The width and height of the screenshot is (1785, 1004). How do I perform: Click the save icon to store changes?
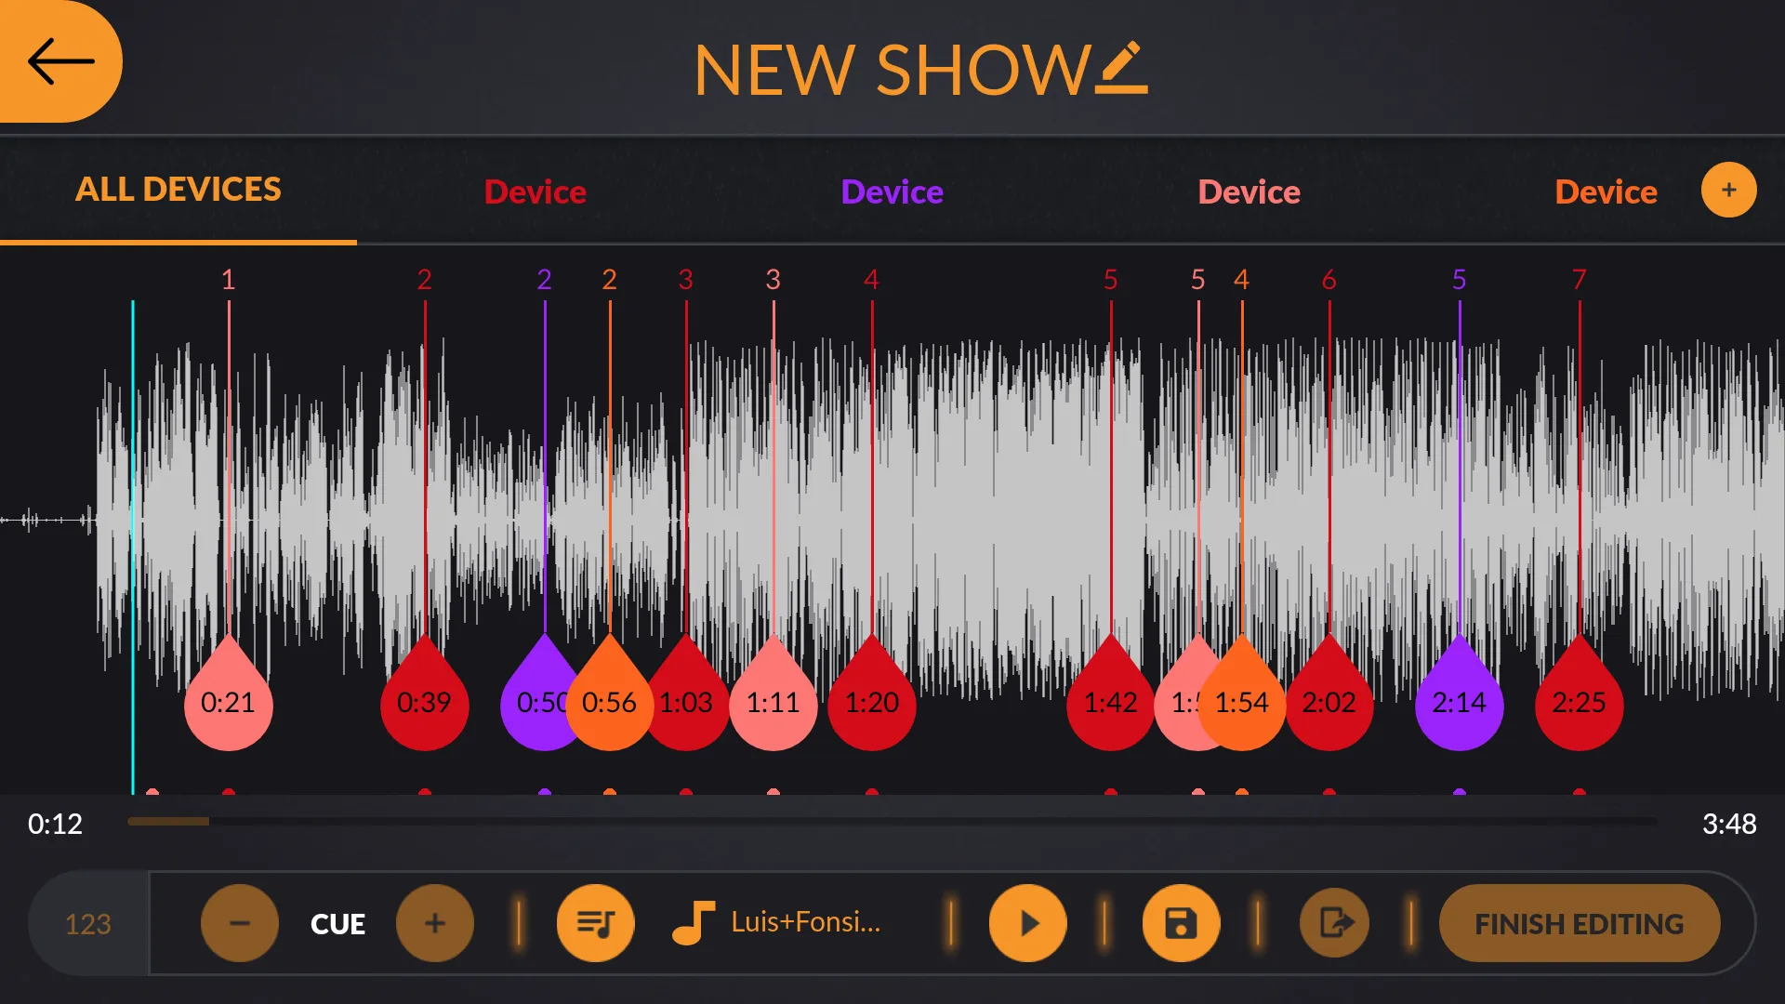pos(1182,922)
